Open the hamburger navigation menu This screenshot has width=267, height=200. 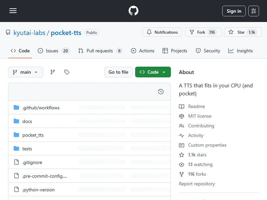(x=13, y=11)
